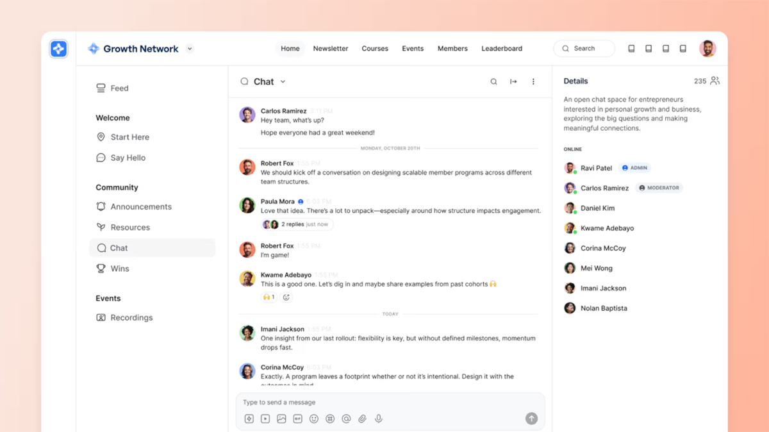Go to Announcements in the sidebar
Screen dimensions: 769x432
click(x=141, y=206)
